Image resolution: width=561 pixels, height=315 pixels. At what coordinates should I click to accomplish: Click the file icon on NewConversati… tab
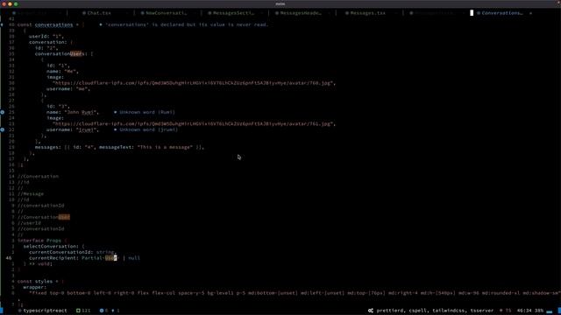click(142, 13)
